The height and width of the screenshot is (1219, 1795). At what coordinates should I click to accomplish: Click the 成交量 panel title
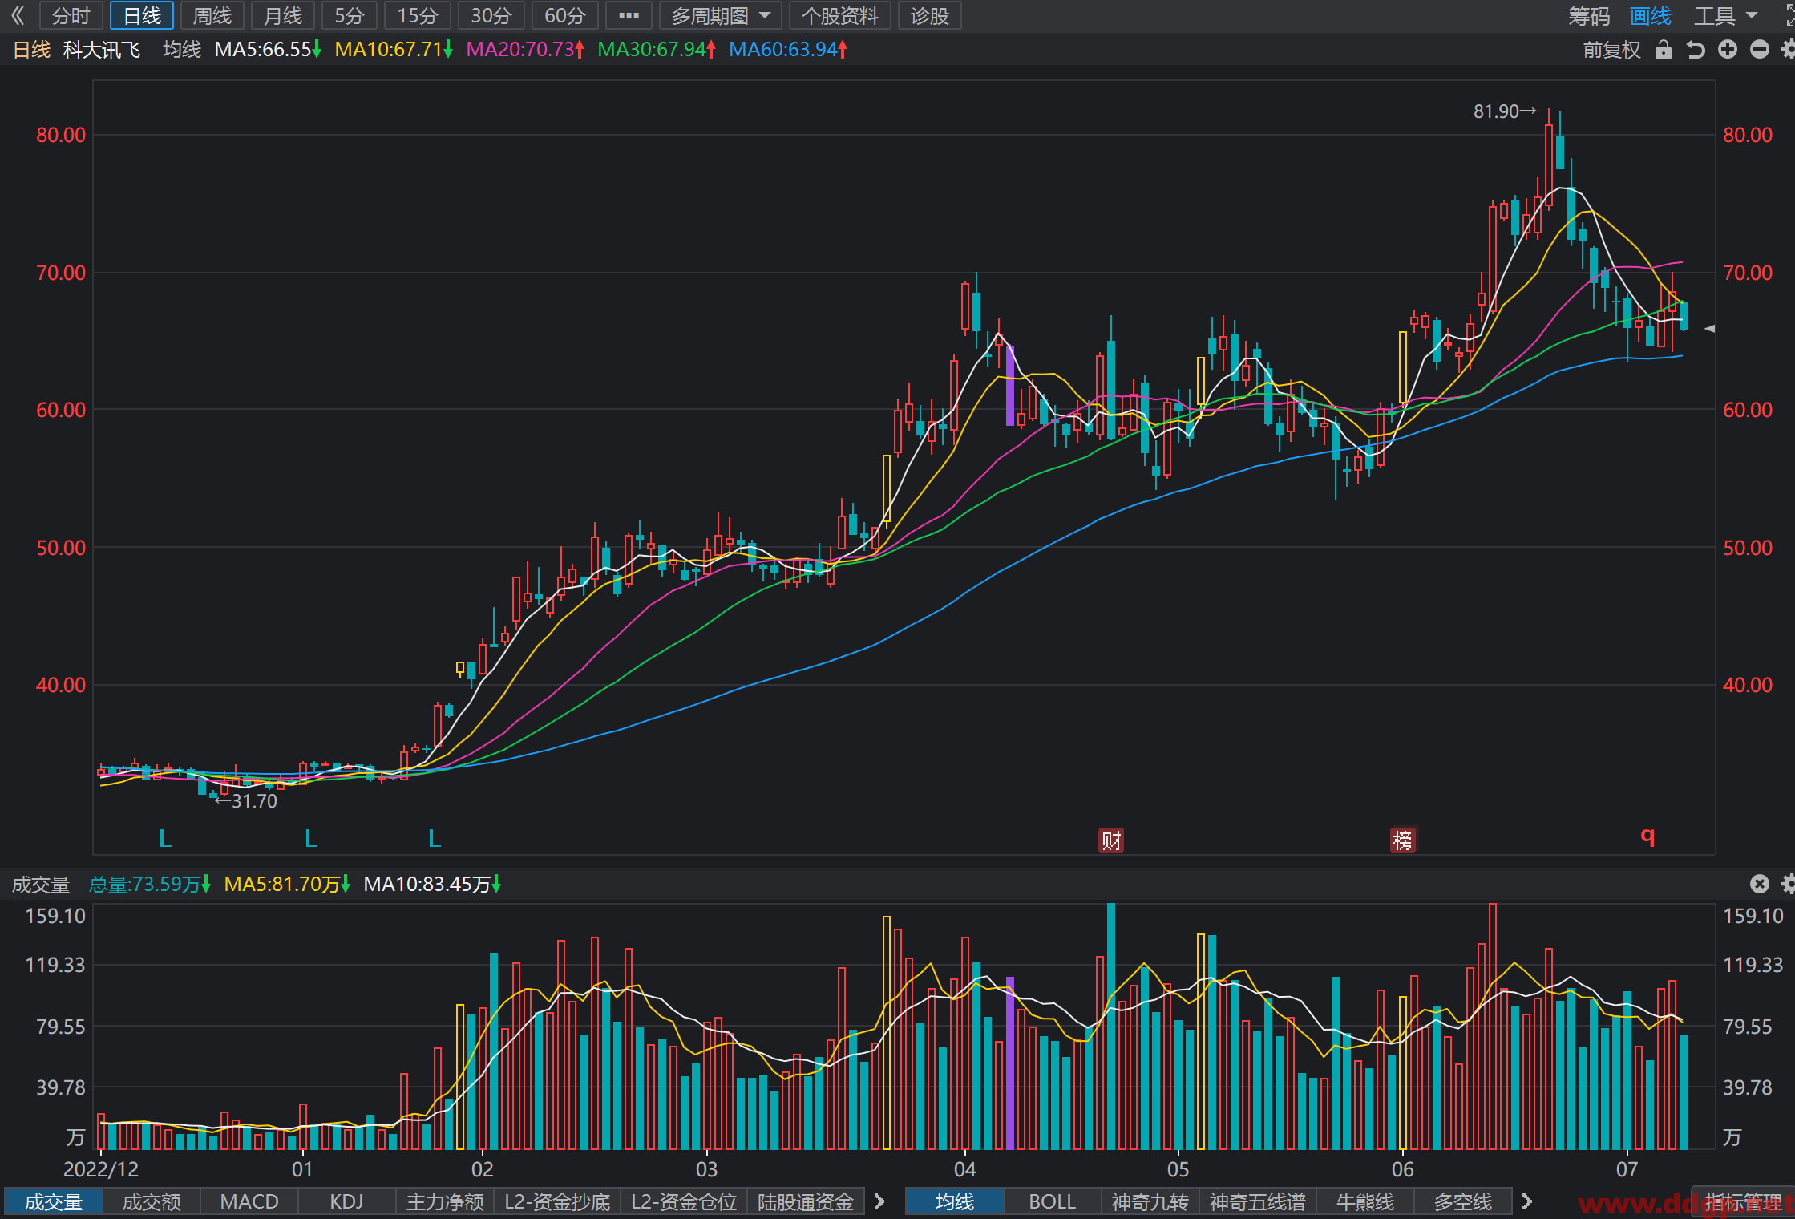(41, 885)
